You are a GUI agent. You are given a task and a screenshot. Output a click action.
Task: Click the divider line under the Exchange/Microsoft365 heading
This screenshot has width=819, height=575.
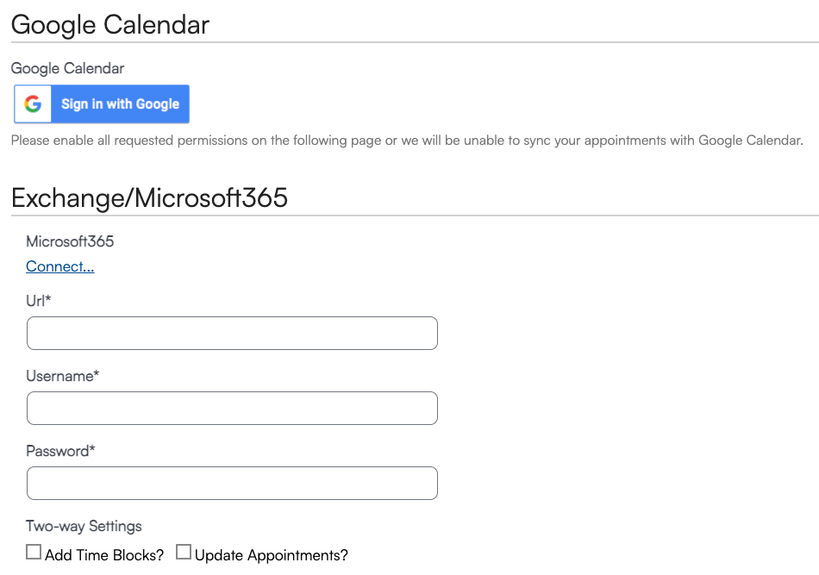(415, 216)
